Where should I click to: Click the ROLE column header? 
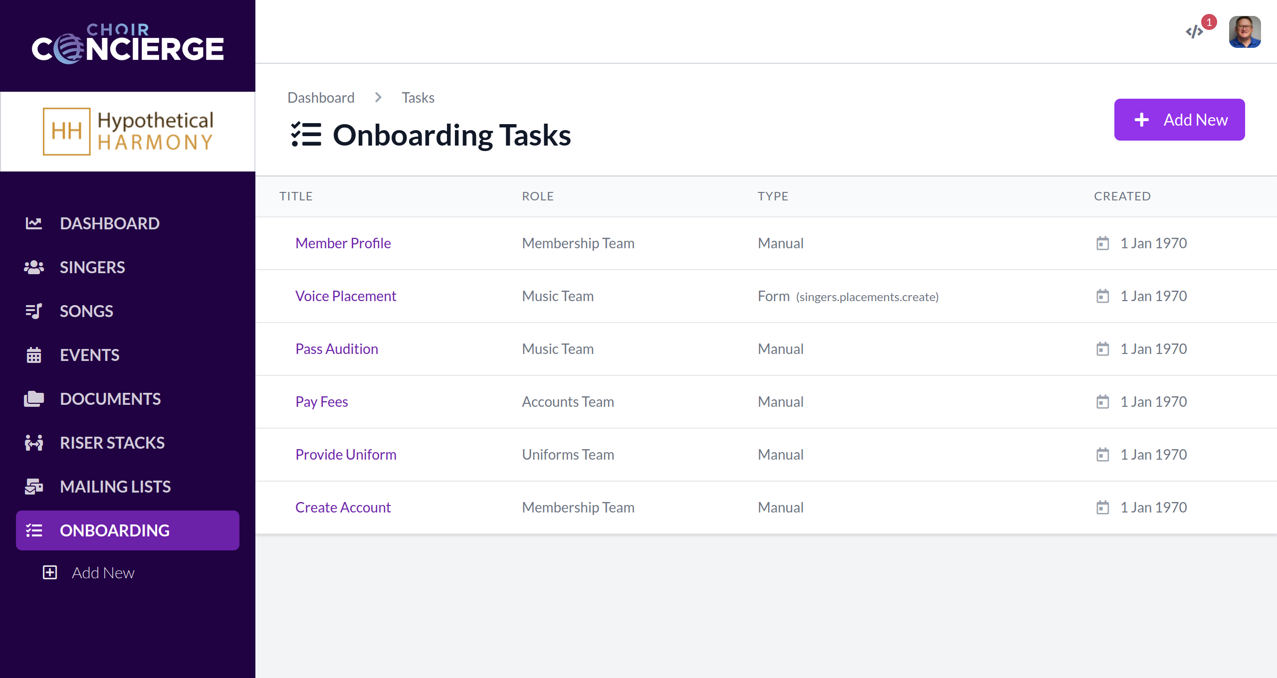[x=538, y=196]
